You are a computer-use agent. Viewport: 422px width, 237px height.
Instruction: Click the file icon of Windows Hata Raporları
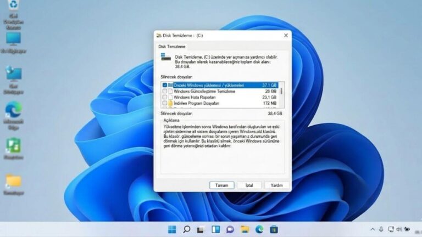point(170,97)
